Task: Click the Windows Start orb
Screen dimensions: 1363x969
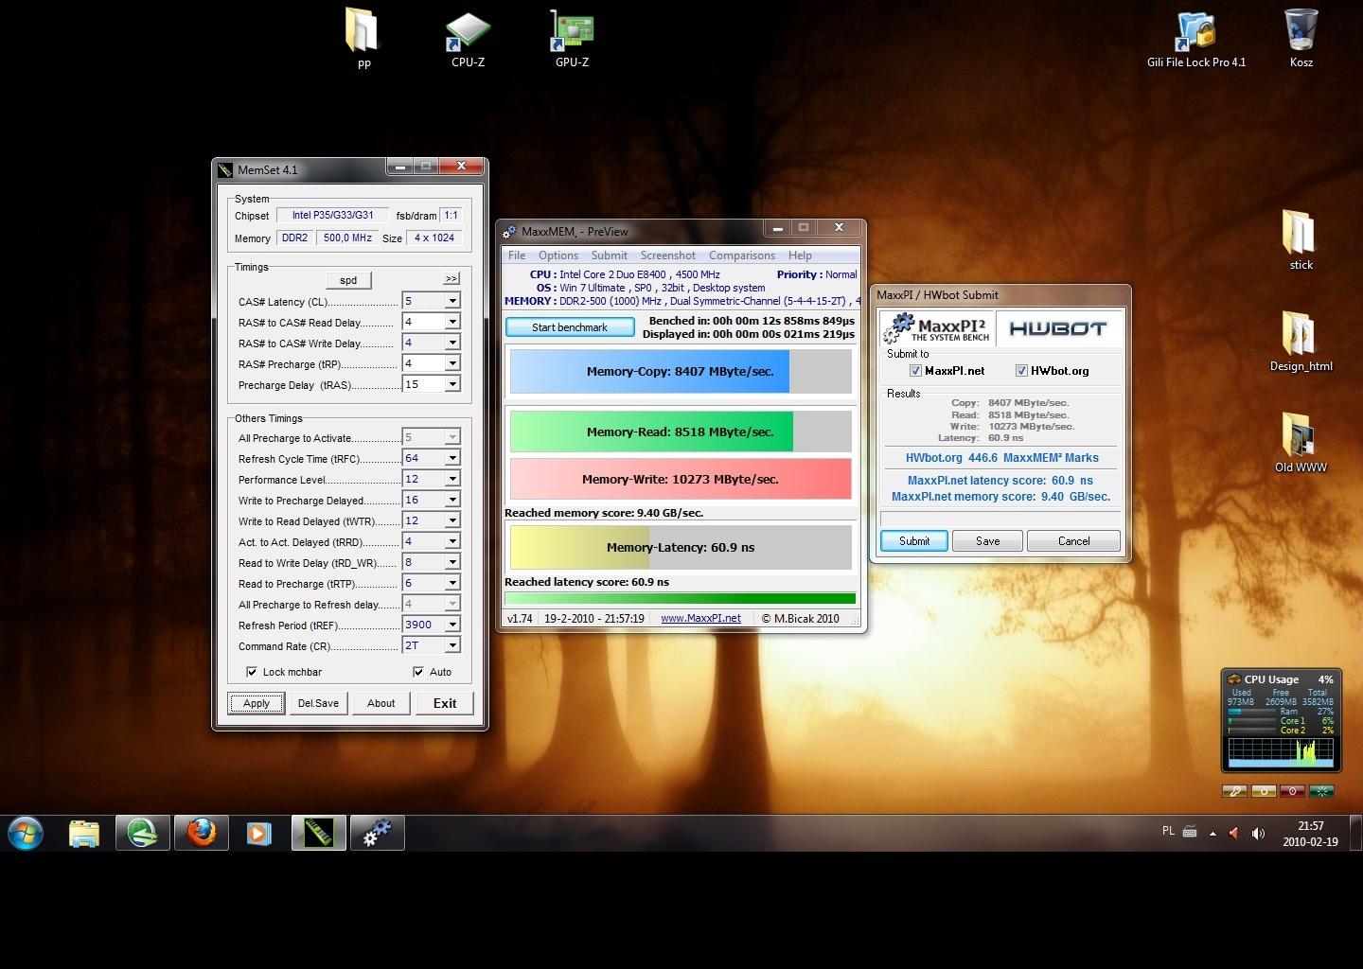Action: (x=26, y=834)
